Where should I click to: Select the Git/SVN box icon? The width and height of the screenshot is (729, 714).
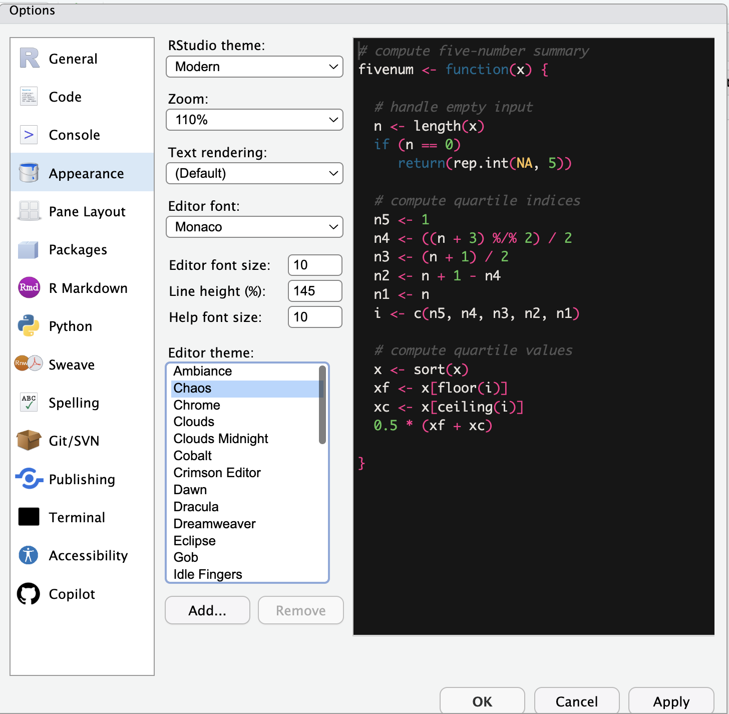(x=29, y=441)
